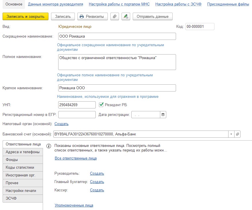
Task: Select the Настройки печати side tab
Action: (23, 190)
